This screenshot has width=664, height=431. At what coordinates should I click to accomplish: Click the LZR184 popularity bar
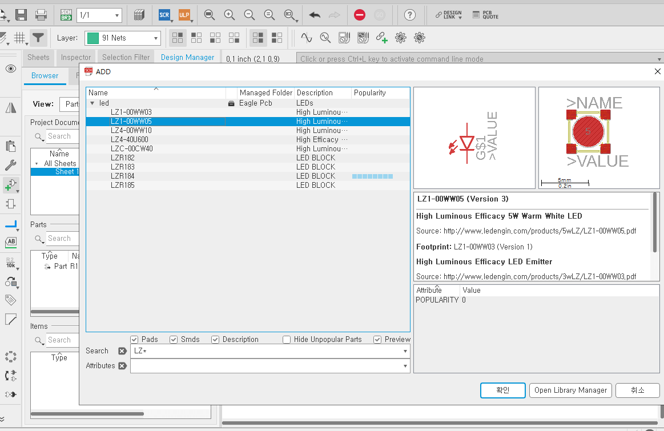pyautogui.click(x=373, y=176)
